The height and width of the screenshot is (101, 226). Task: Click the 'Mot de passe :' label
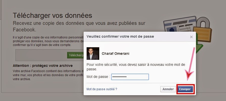click(x=98, y=77)
